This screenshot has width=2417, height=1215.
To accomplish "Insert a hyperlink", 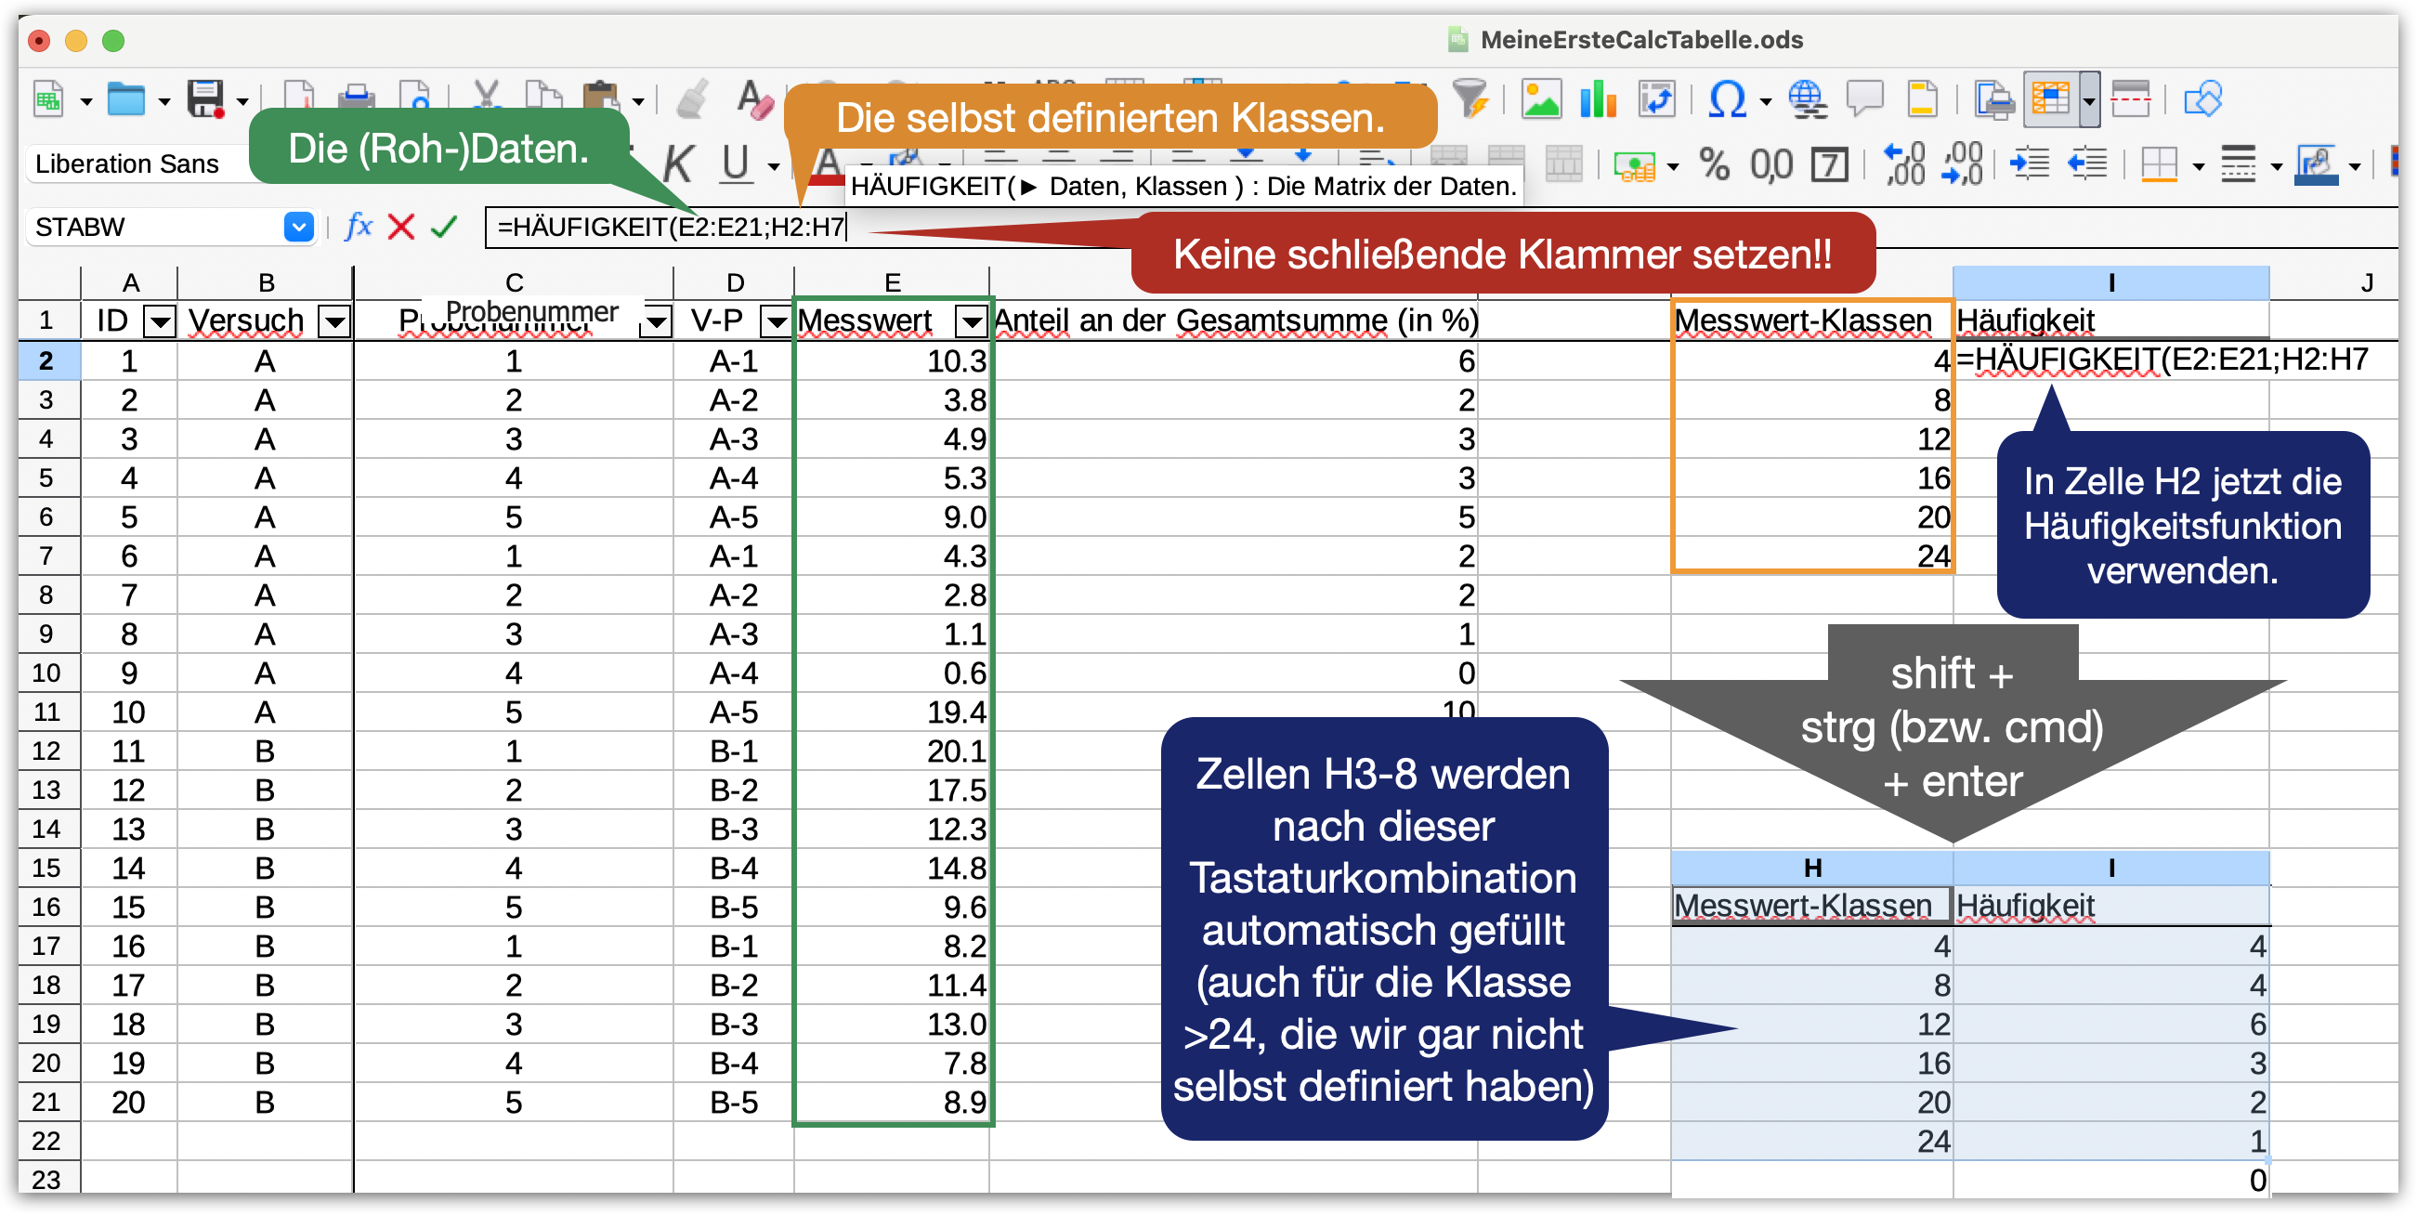I will click(x=1807, y=100).
